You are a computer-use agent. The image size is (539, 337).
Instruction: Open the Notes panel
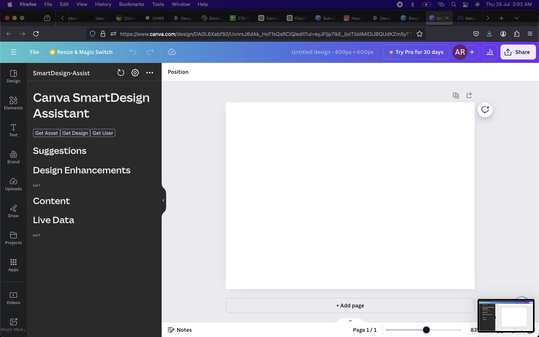tap(180, 330)
